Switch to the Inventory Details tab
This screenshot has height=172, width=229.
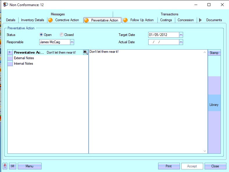pyautogui.click(x=33, y=20)
